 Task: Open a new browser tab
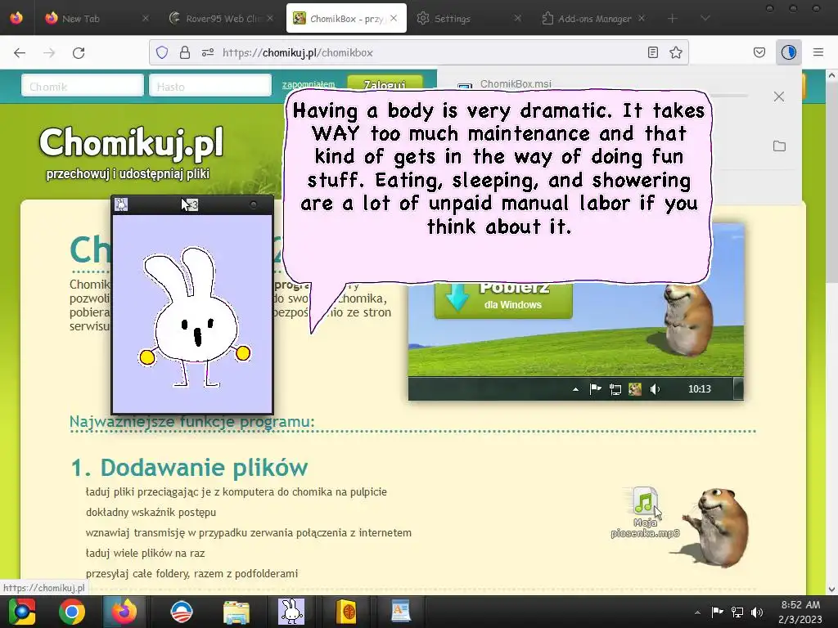(x=673, y=18)
